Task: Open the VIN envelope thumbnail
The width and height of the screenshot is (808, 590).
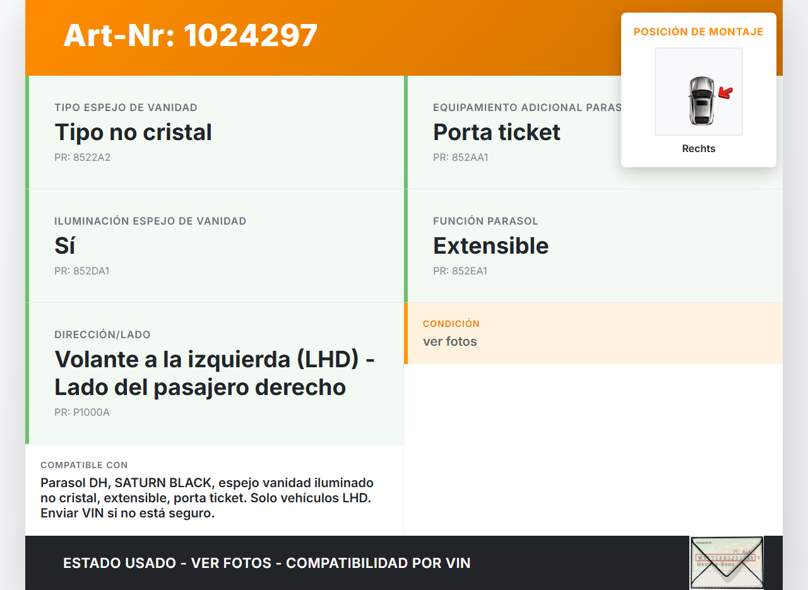Action: pyautogui.click(x=727, y=562)
